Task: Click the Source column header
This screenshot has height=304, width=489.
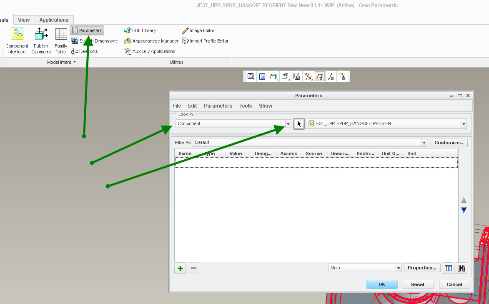Action: point(315,153)
